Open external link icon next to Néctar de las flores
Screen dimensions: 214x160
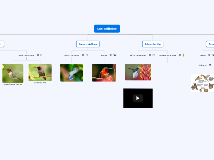(x=154, y=55)
